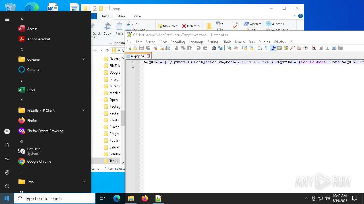Toggle Synchronize vertical scrolling icon
The height and width of the screenshot is (204, 364).
coord(244,48)
